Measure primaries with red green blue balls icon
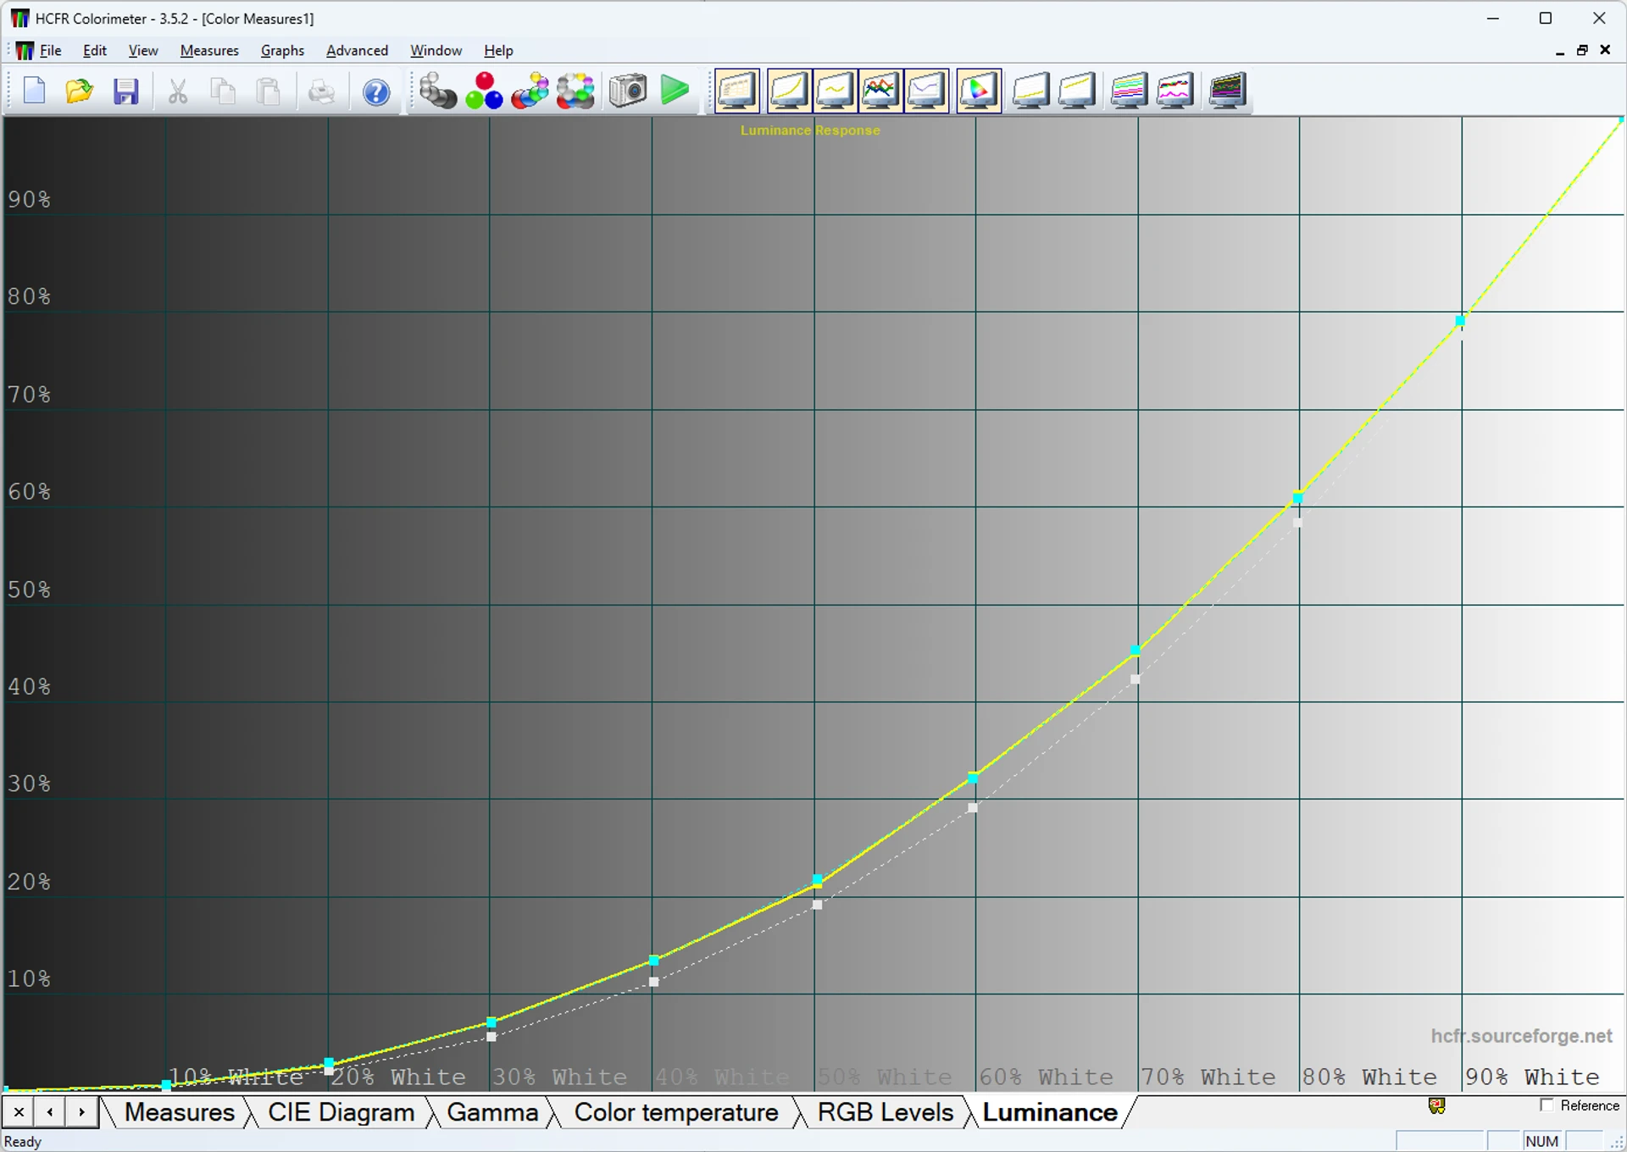Image resolution: width=1627 pixels, height=1152 pixels. tap(484, 91)
